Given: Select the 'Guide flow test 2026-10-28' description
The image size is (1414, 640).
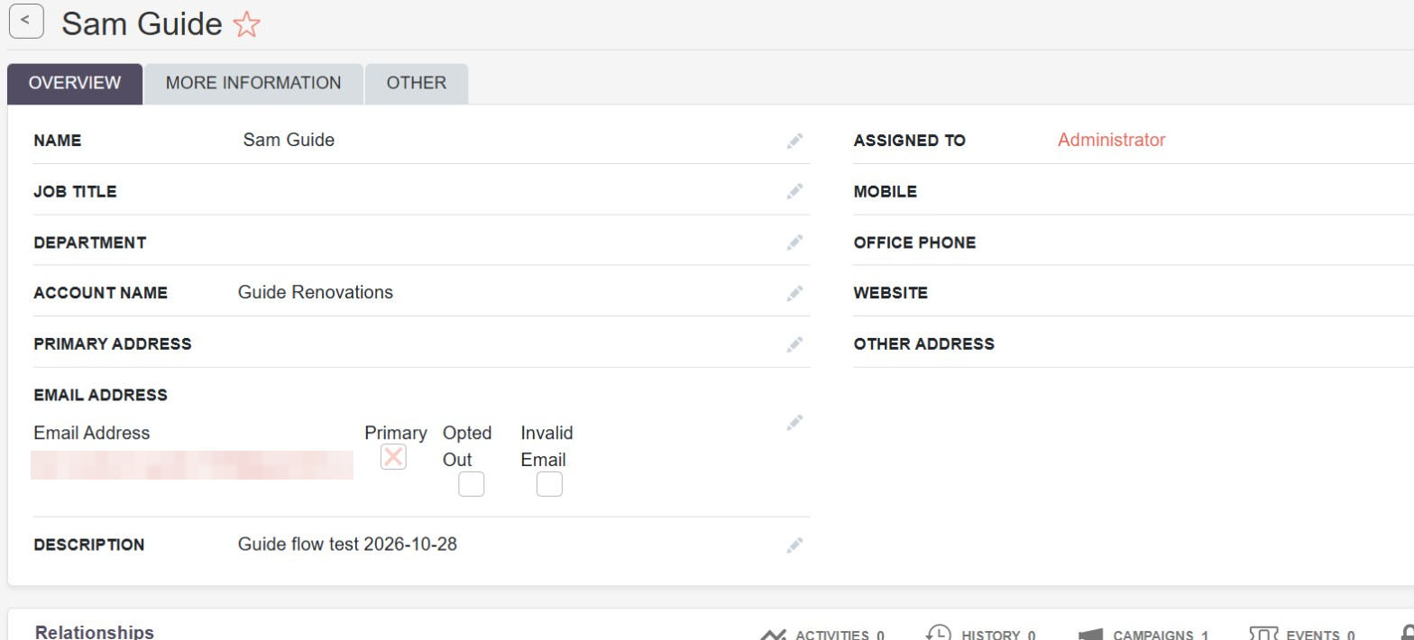Looking at the screenshot, I should click(347, 544).
